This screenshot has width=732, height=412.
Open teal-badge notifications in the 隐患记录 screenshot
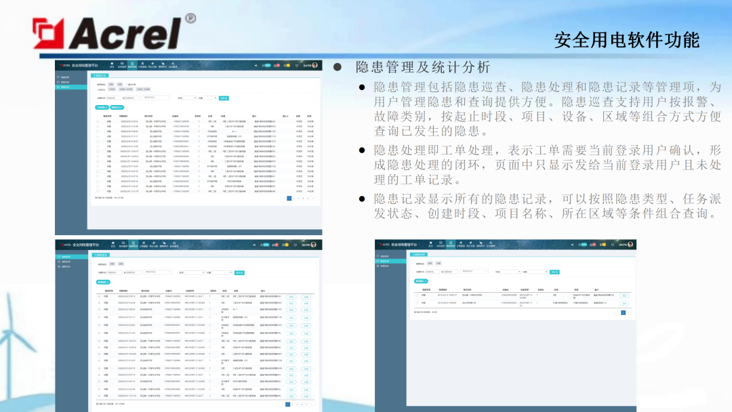[266, 65]
